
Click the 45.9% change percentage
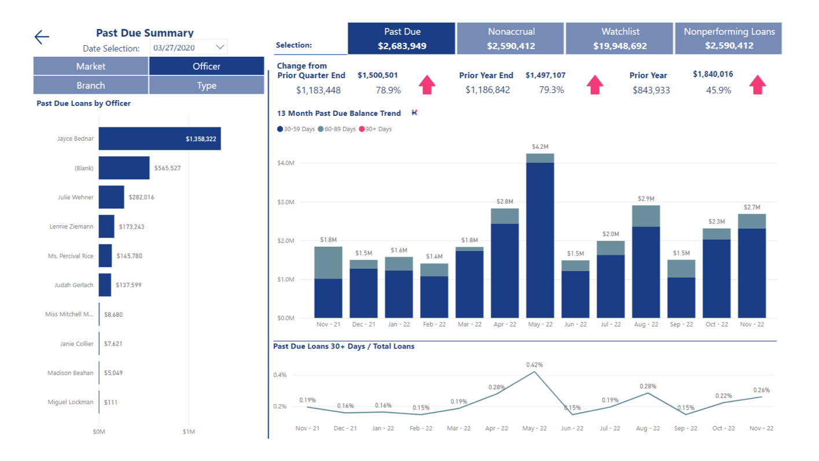pos(718,90)
